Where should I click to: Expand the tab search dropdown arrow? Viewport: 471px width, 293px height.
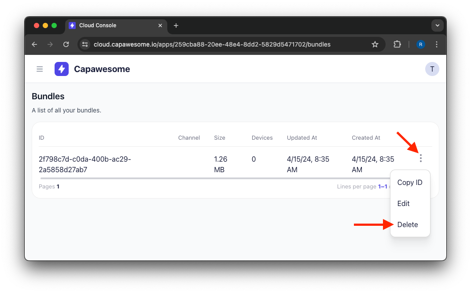pos(437,25)
